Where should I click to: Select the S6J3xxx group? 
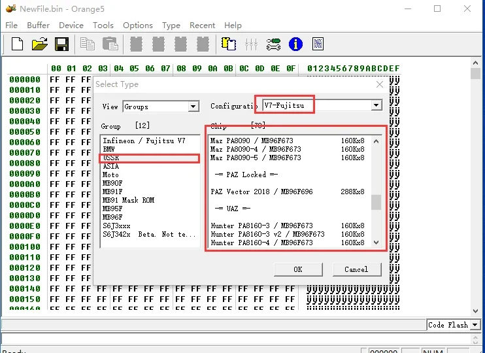(150, 226)
